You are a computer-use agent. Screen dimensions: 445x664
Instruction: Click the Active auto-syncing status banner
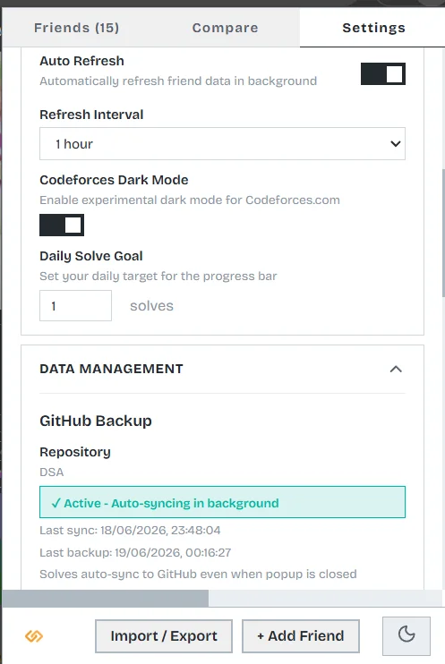(x=222, y=502)
